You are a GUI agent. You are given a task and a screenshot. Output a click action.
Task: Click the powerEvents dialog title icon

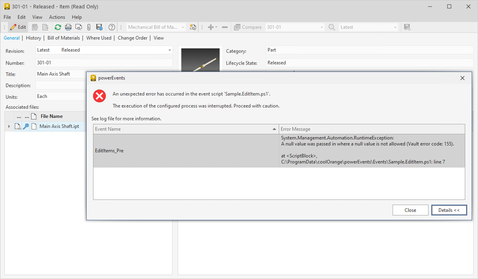pyautogui.click(x=93, y=78)
